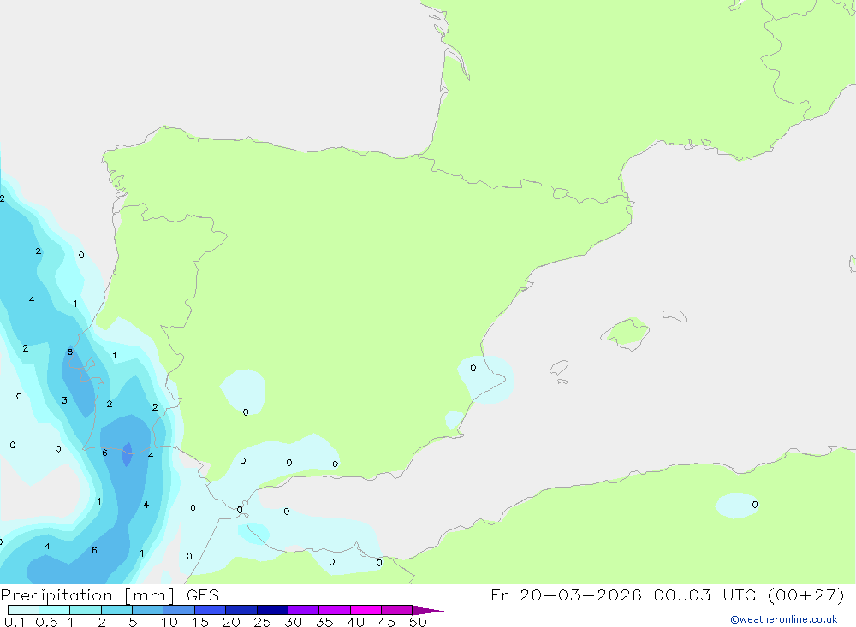Click the date text "Fr 20-03-2026"
Screen dimensions: 856x627
pyautogui.click(x=566, y=595)
